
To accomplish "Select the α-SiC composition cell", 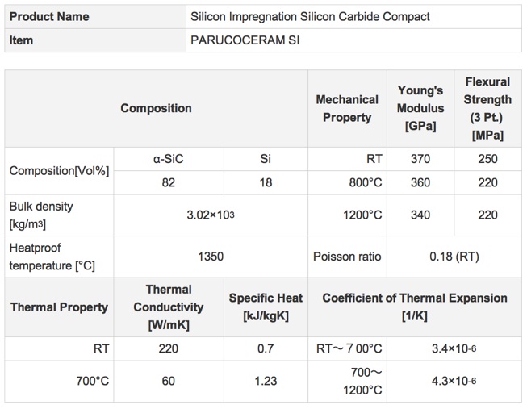I will (x=169, y=159).
